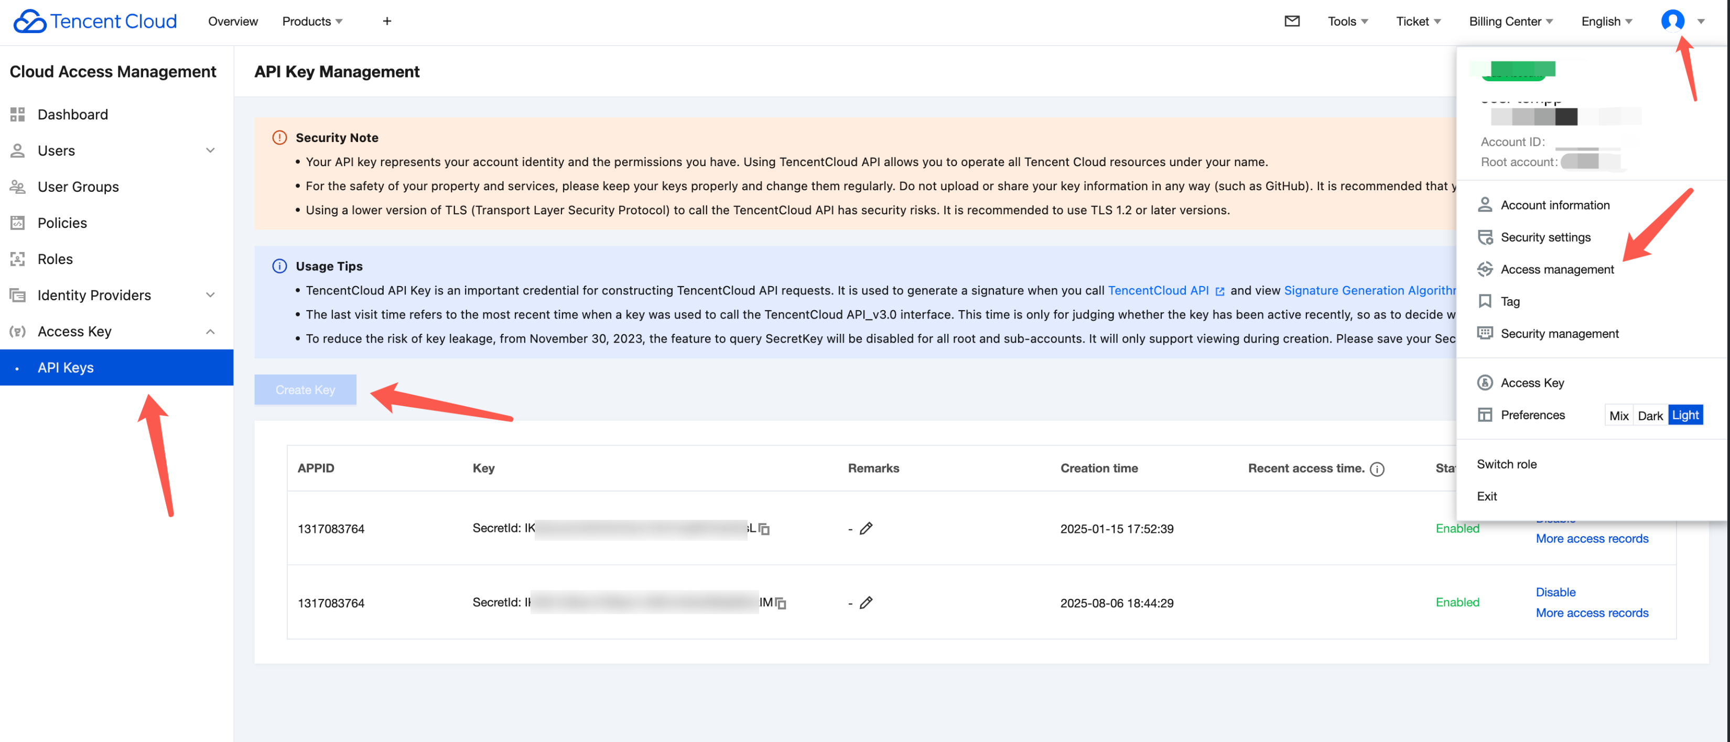Go to Policies in the sidebar

pos(62,223)
